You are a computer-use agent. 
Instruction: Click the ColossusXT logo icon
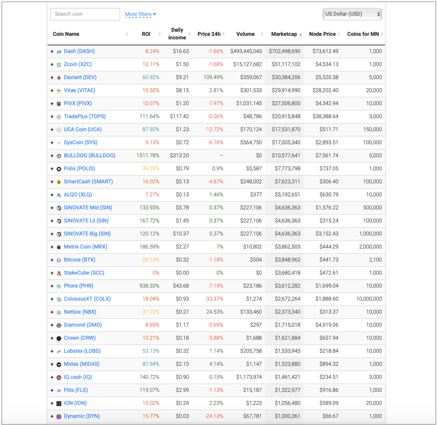(59, 299)
